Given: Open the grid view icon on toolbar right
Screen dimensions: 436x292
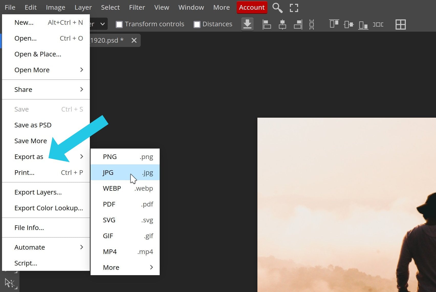Looking at the screenshot, I should point(400,24).
